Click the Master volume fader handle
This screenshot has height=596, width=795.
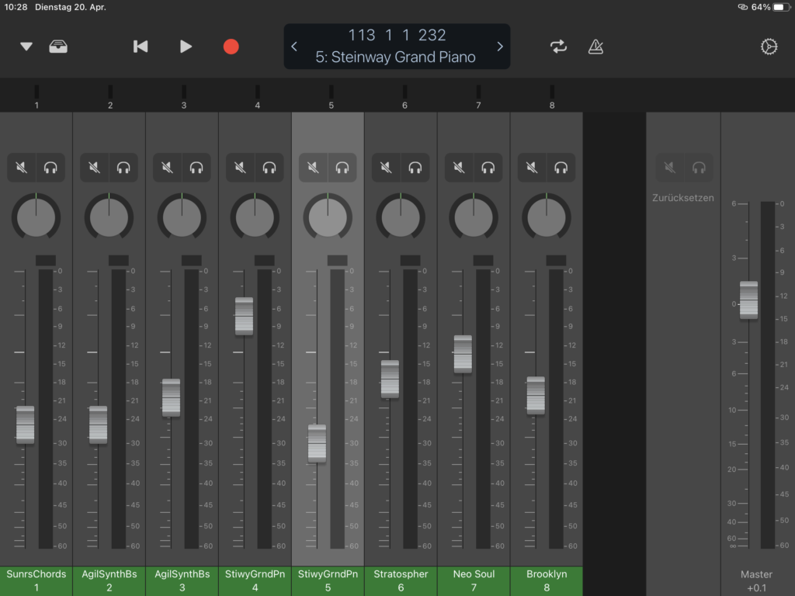point(748,300)
